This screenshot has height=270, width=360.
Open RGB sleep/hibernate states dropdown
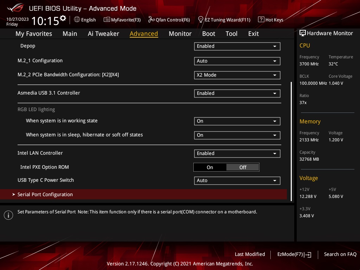[x=237, y=135]
